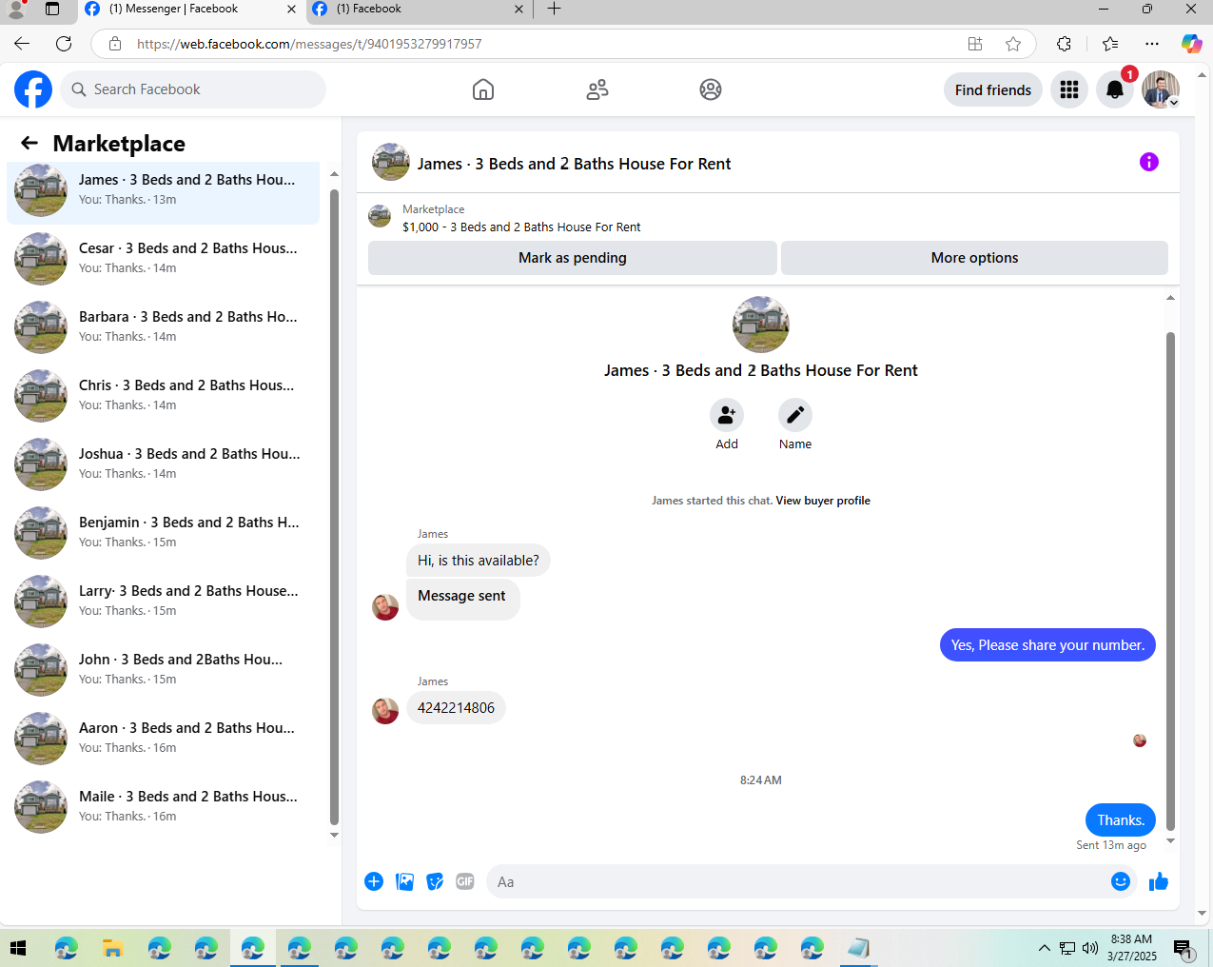
Task: Click the Facebook logo icon
Action: click(x=33, y=89)
